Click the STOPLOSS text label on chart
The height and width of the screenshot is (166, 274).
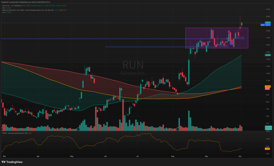coord(224,45)
